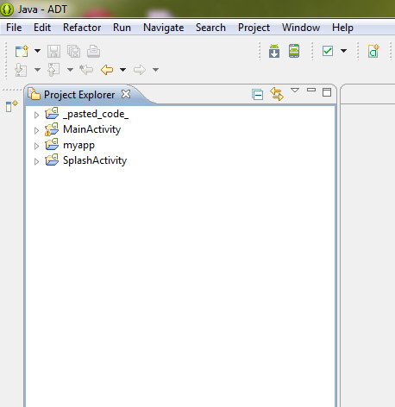Click MainActivity folder icon with warning

(x=52, y=129)
